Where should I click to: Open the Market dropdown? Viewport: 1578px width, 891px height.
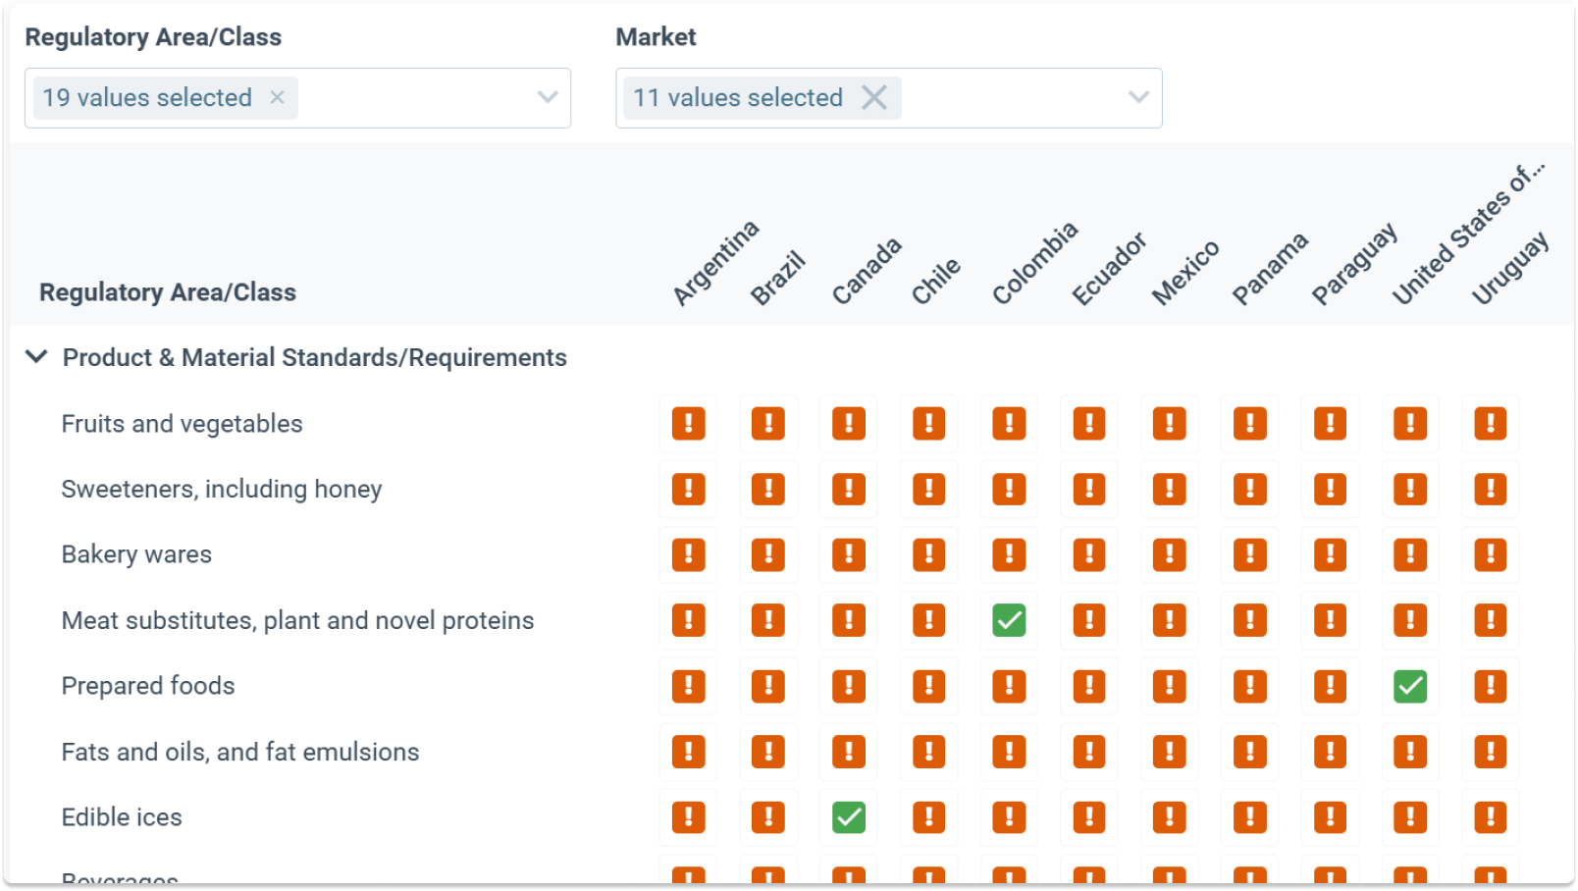tap(1137, 97)
